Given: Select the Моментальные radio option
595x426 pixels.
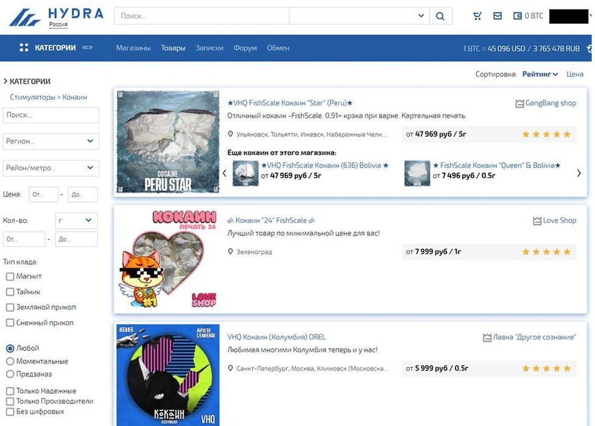Looking at the screenshot, I should (10, 361).
